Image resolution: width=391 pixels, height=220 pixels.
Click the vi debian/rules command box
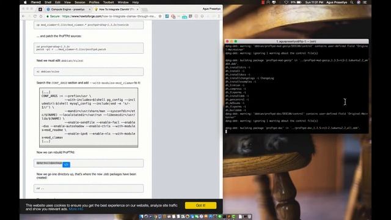tap(89, 71)
